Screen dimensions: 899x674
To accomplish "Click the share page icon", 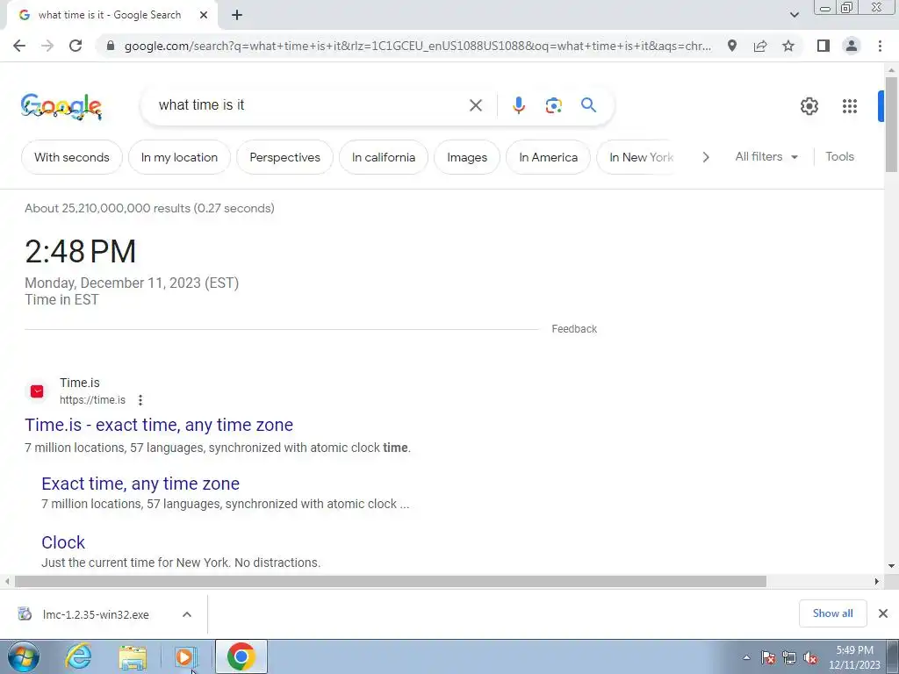I will (x=760, y=46).
